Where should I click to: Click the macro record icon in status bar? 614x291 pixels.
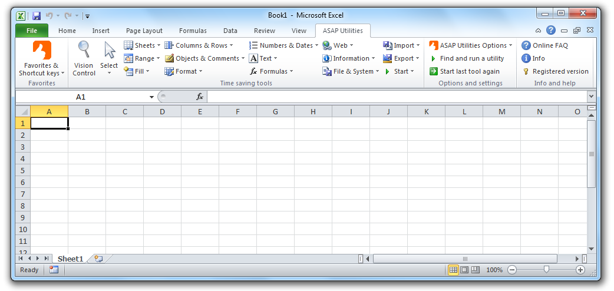(54, 270)
